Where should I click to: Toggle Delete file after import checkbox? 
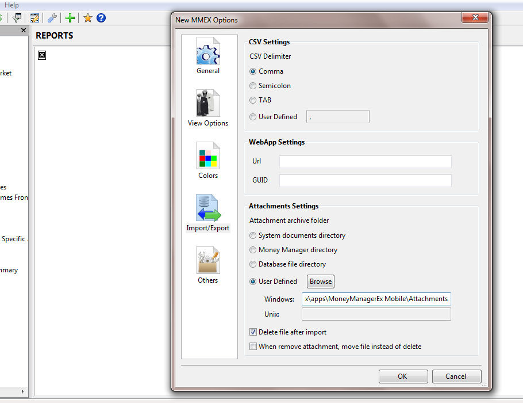[288, 332]
